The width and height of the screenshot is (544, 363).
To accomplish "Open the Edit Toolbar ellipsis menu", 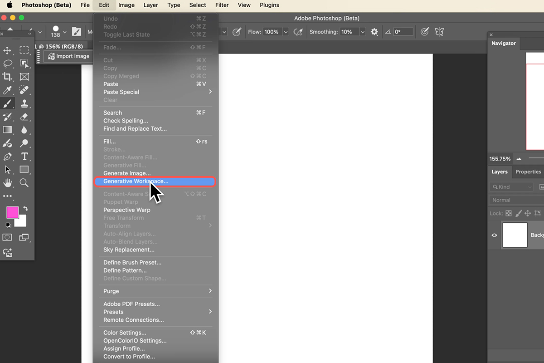I will (x=7, y=196).
